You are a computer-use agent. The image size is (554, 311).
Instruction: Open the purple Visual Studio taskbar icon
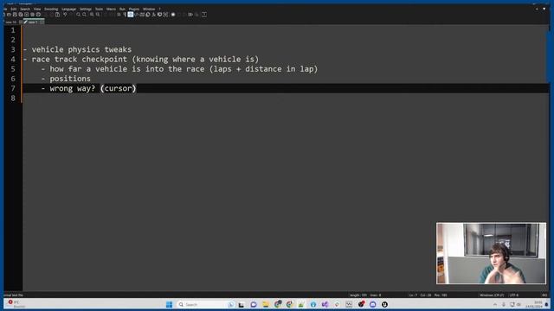(325, 304)
